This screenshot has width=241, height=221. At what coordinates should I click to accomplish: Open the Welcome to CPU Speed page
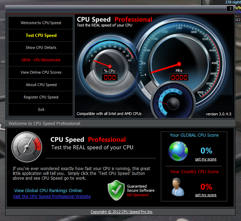pos(41,23)
